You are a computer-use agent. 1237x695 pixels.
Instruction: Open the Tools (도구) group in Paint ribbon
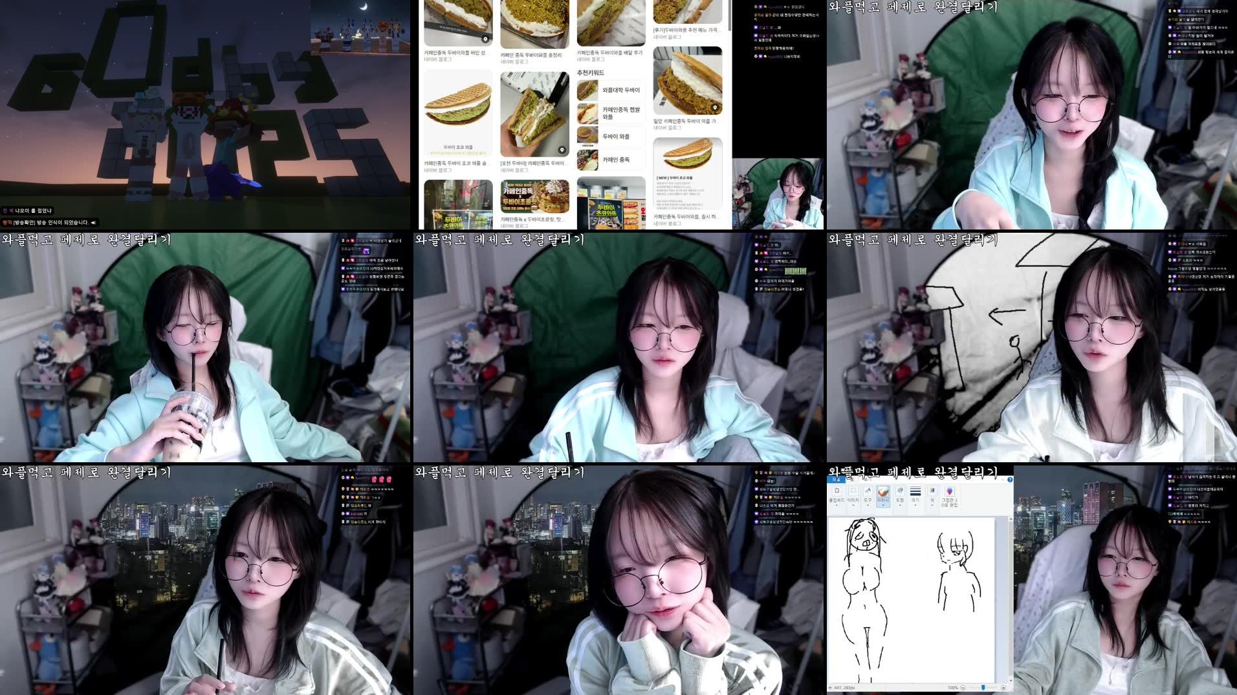869,491
